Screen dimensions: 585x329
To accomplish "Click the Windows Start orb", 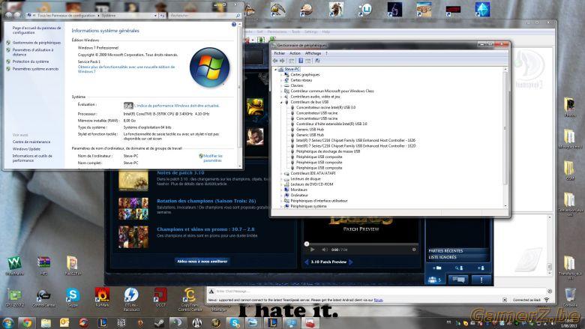I will click(x=7, y=323).
